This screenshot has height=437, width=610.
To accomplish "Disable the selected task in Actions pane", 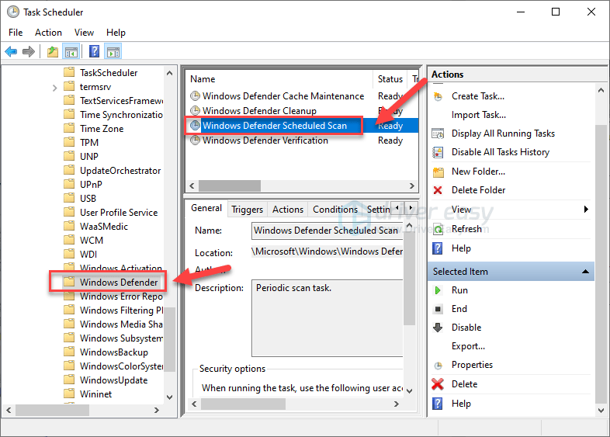I will click(466, 328).
